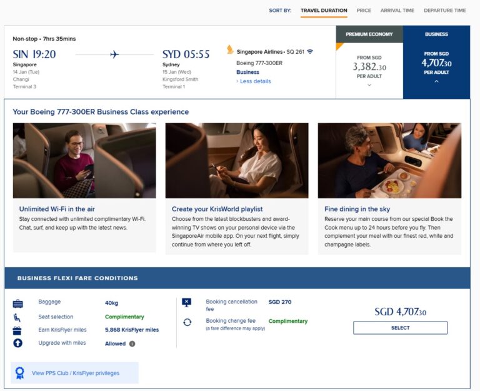Click the Earn KrisFlyer miles gift icon
This screenshot has height=391, width=480.
click(17, 330)
